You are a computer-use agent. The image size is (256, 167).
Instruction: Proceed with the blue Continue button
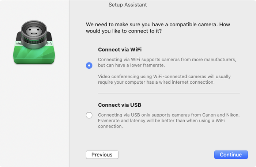pos(231,155)
